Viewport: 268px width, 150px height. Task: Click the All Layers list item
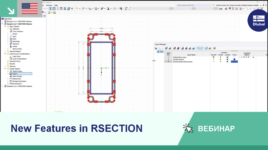(160, 52)
